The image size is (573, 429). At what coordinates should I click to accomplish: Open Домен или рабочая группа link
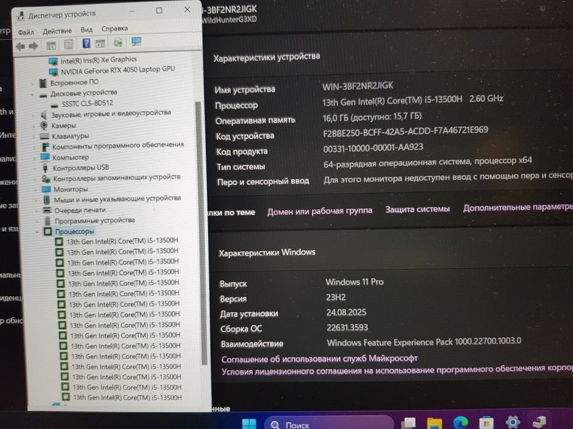click(319, 211)
